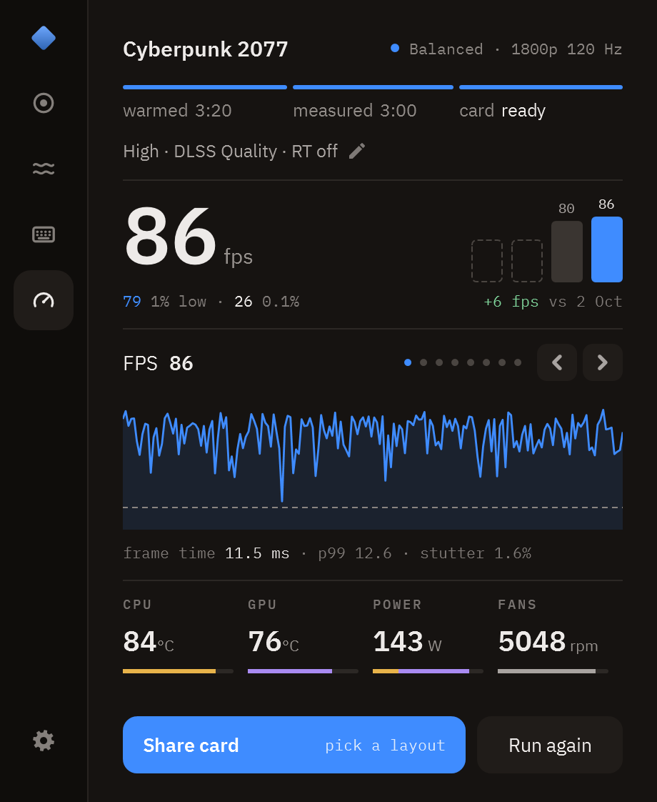Viewport: 657px width, 802px height.
Task: Go to previous chart with left chevron
Action: click(x=557, y=362)
